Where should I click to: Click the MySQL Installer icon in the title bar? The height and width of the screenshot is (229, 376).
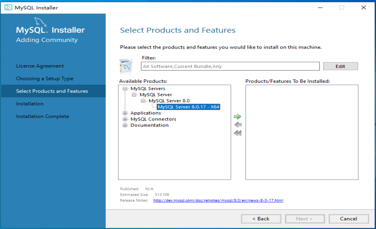(x=8, y=7)
